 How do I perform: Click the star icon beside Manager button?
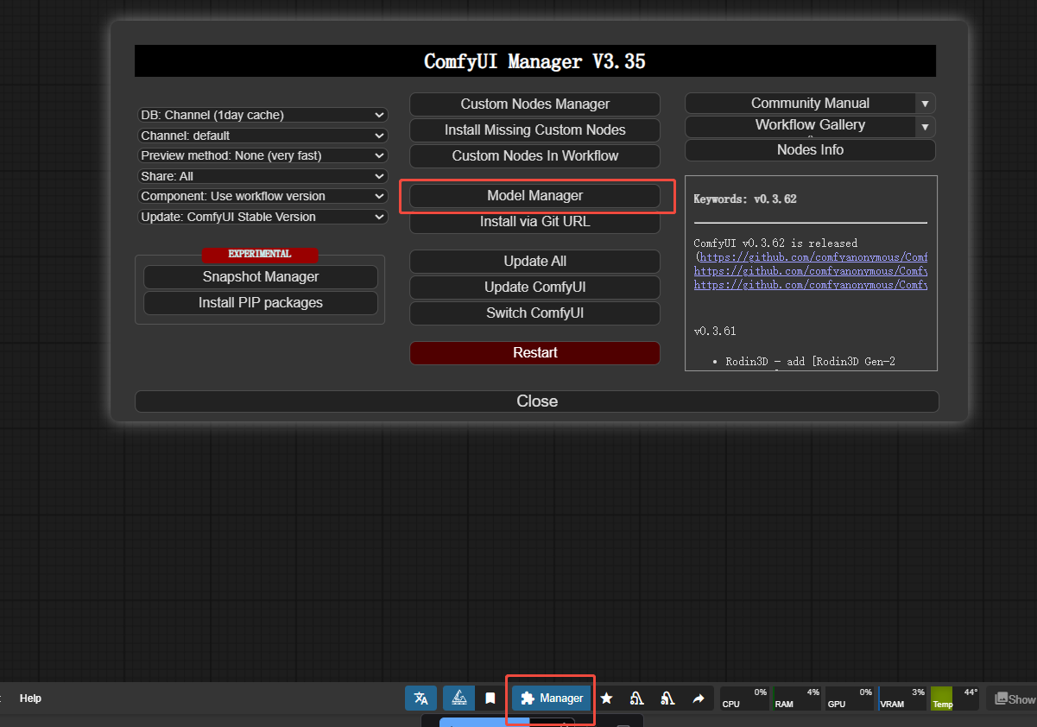tap(606, 698)
